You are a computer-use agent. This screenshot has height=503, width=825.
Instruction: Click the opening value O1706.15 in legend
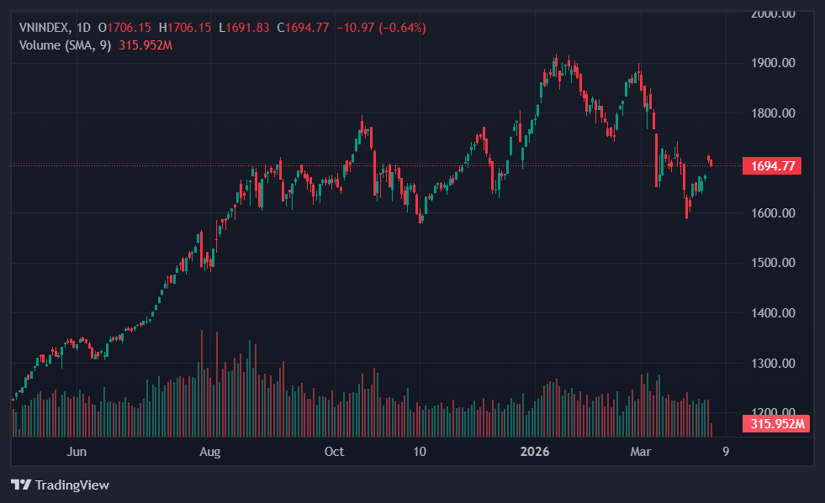pyautogui.click(x=124, y=28)
